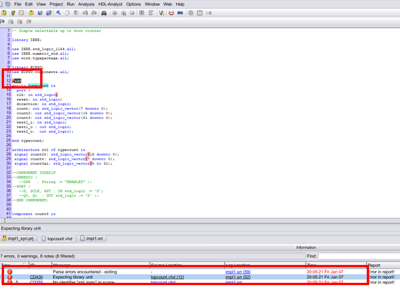Image resolution: width=400 pixels, height=292 pixels.
Task: Click the filter schematic toolbar icon
Action: pos(142,13)
